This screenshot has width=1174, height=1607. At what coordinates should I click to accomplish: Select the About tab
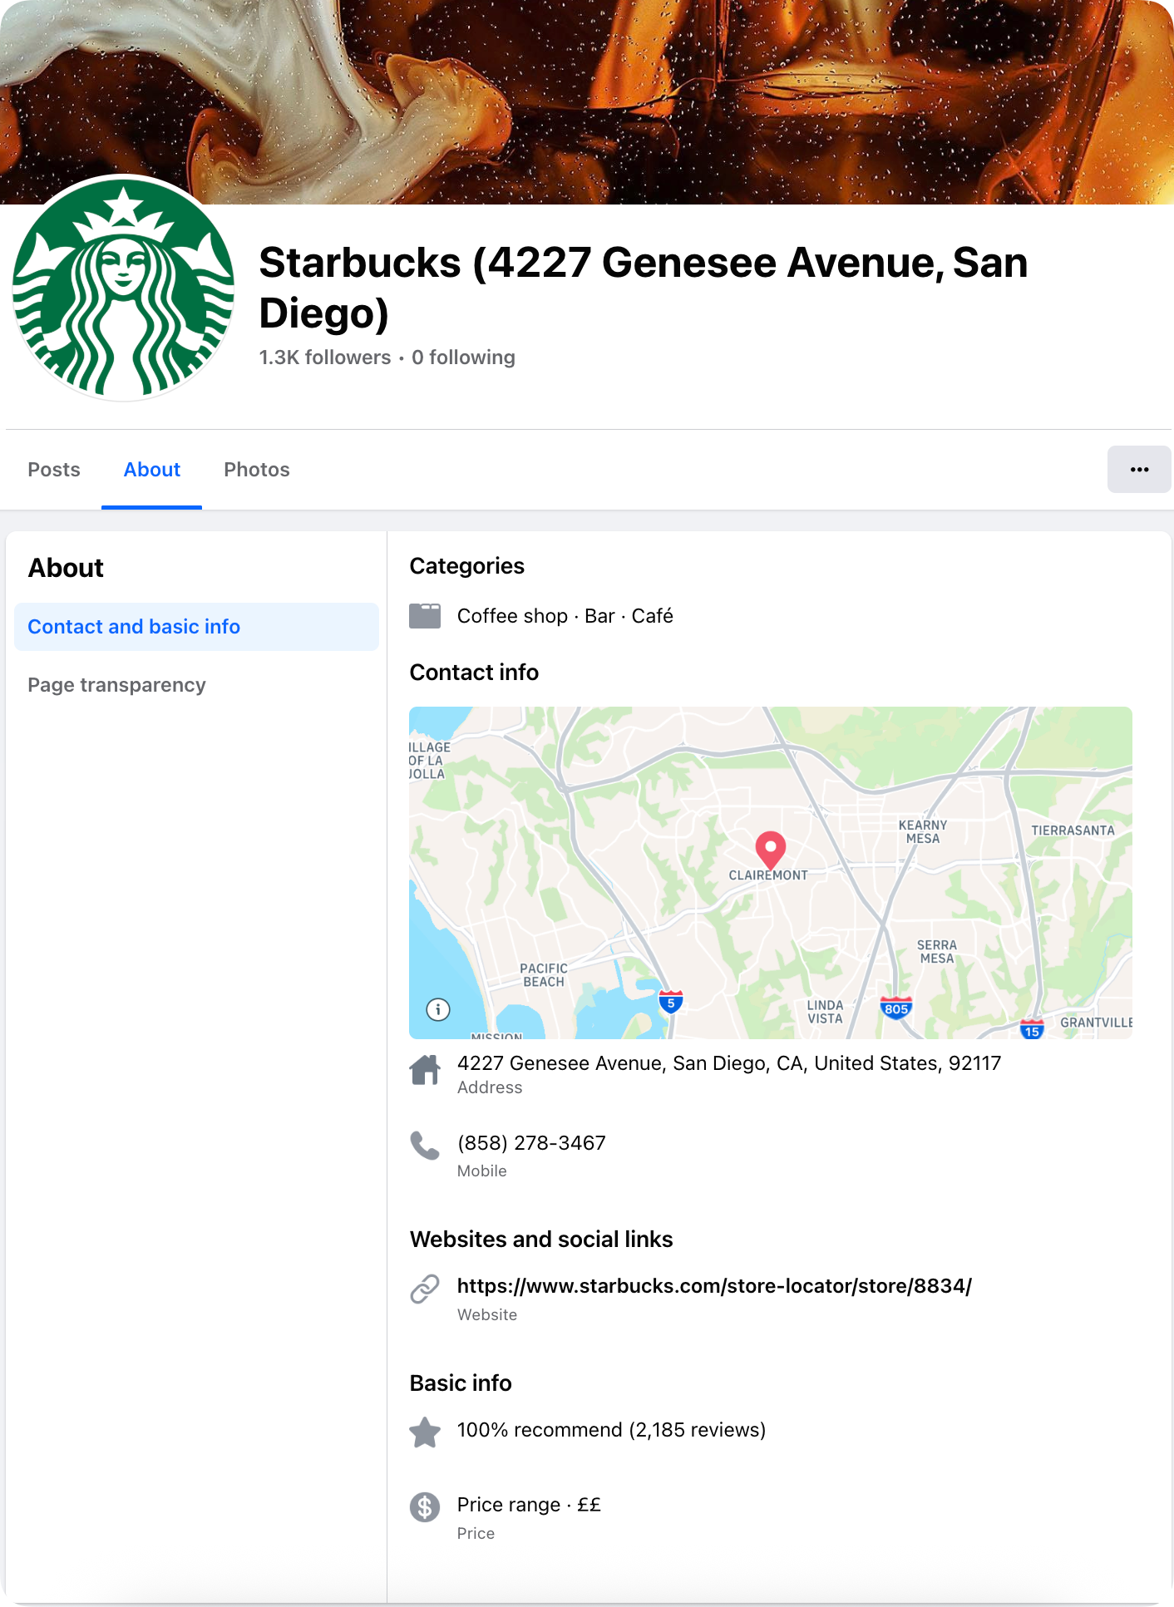tap(151, 470)
